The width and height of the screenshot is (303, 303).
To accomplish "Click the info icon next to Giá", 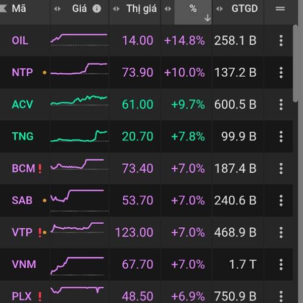I will [x=97, y=9].
